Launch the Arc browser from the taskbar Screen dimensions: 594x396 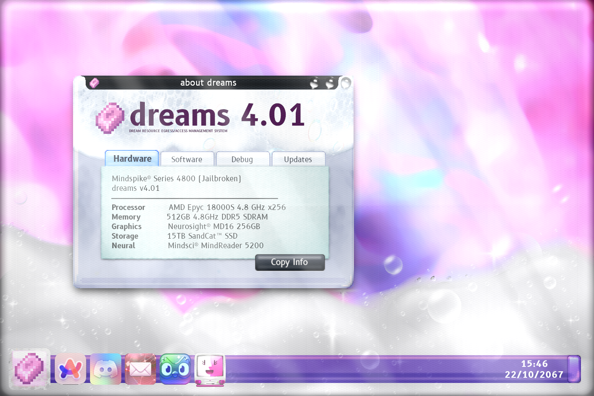point(70,369)
